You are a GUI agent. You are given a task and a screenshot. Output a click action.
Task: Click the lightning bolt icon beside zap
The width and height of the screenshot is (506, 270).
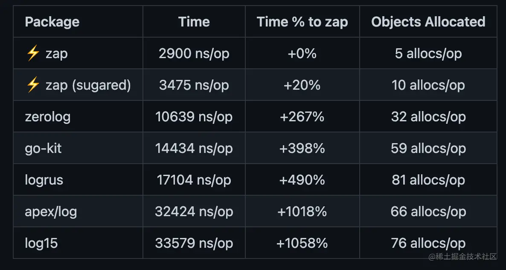(33, 53)
